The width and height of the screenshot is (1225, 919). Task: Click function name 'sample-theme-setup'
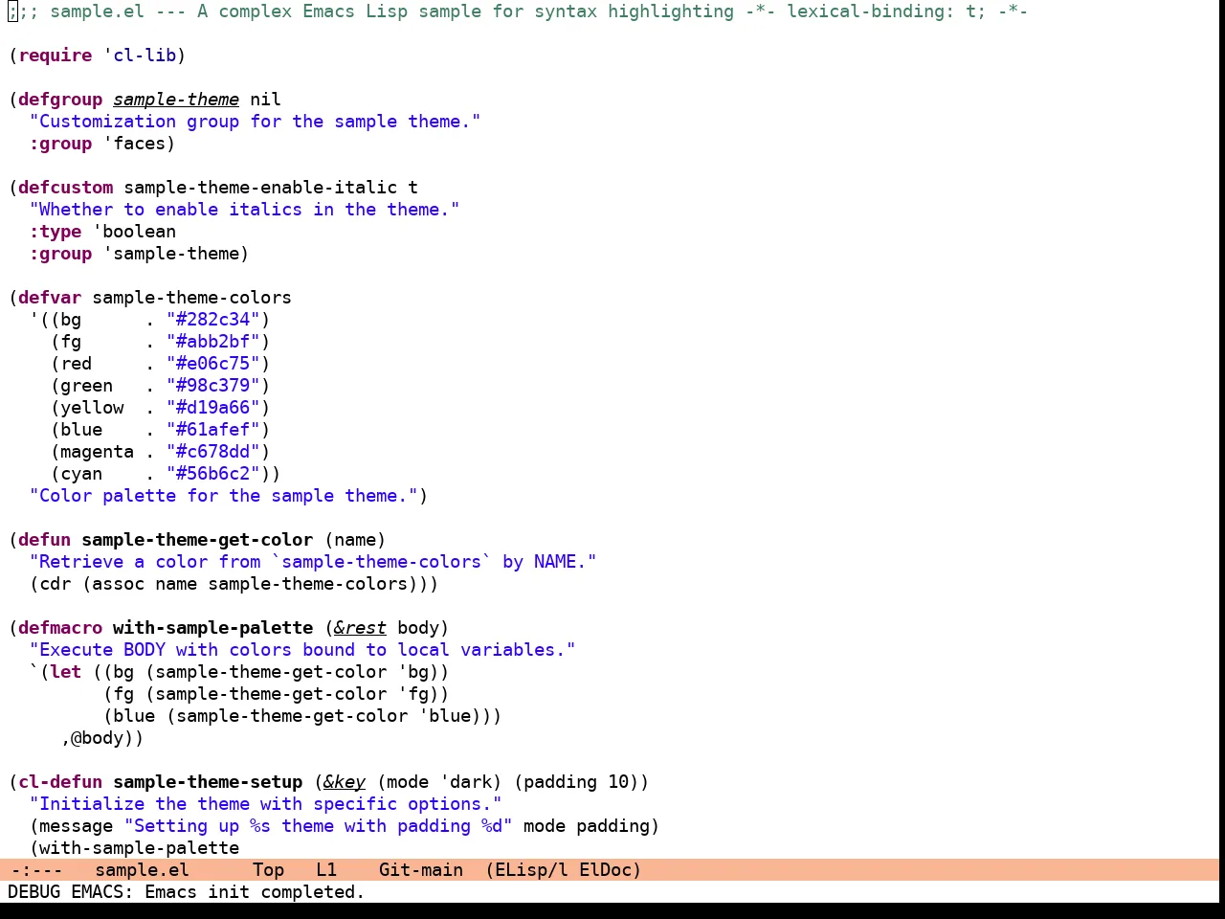[x=208, y=782]
